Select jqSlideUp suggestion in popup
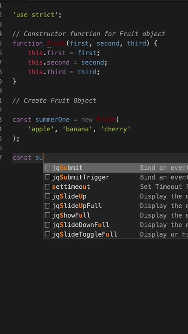The width and height of the screenshot is (188, 334). point(116,196)
